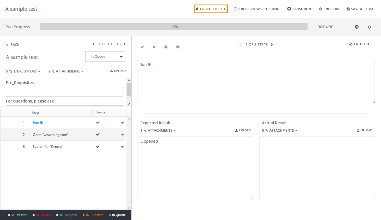Click the pass step checkmark icon
This screenshot has height=220, width=381.
point(142,47)
